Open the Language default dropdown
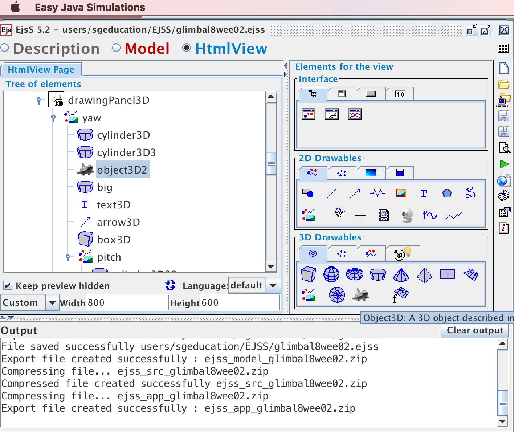Screen dimensions: 514x432 tap(273, 285)
